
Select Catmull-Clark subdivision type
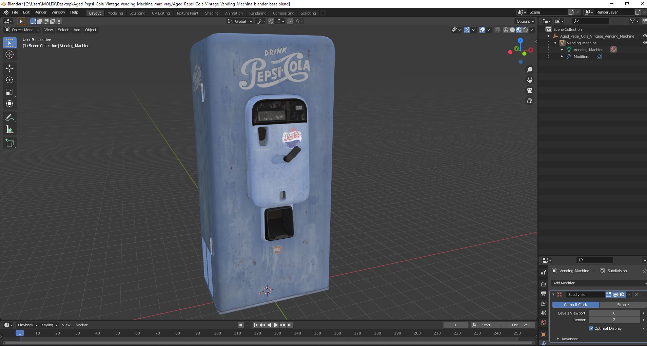pyautogui.click(x=575, y=305)
